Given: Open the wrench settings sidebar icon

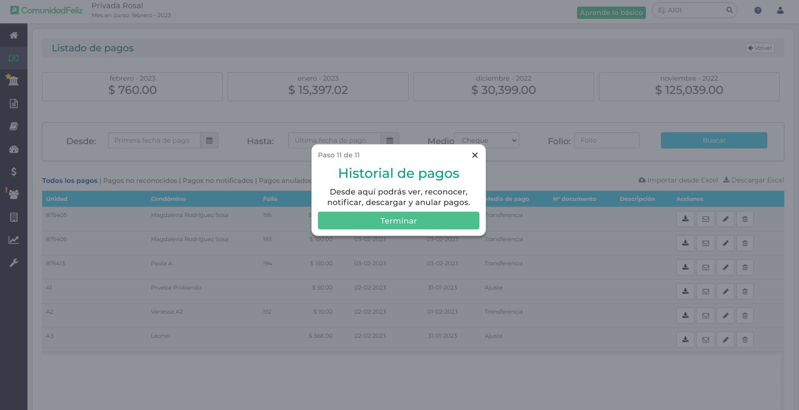Looking at the screenshot, I should click(x=13, y=263).
